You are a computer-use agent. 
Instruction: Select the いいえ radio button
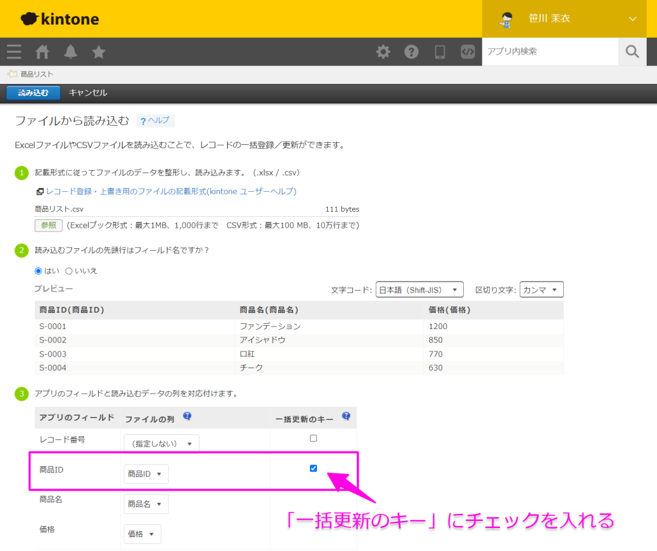(69, 271)
